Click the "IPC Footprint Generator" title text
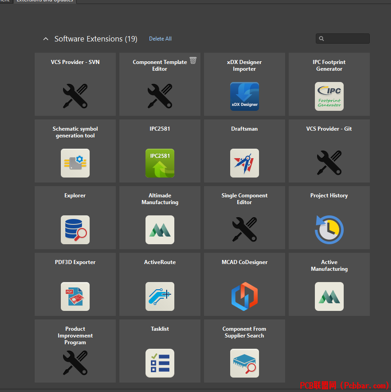Screen dimensions: 391x392 pos(329,65)
